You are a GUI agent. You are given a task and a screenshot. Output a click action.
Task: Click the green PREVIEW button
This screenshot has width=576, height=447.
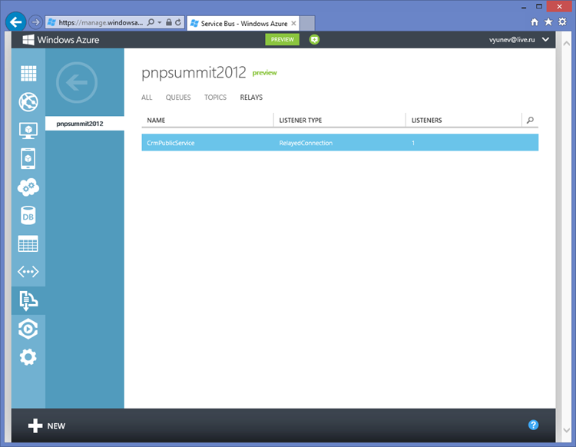tap(282, 39)
